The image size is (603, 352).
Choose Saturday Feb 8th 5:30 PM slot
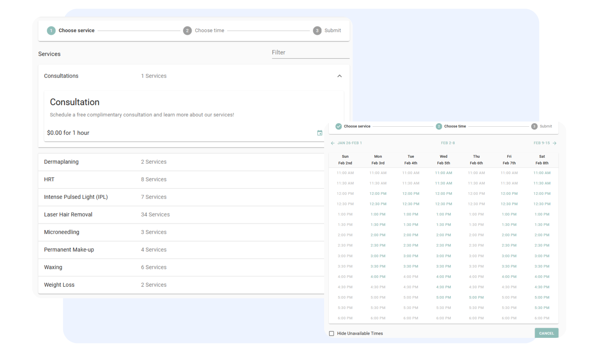coord(542,308)
